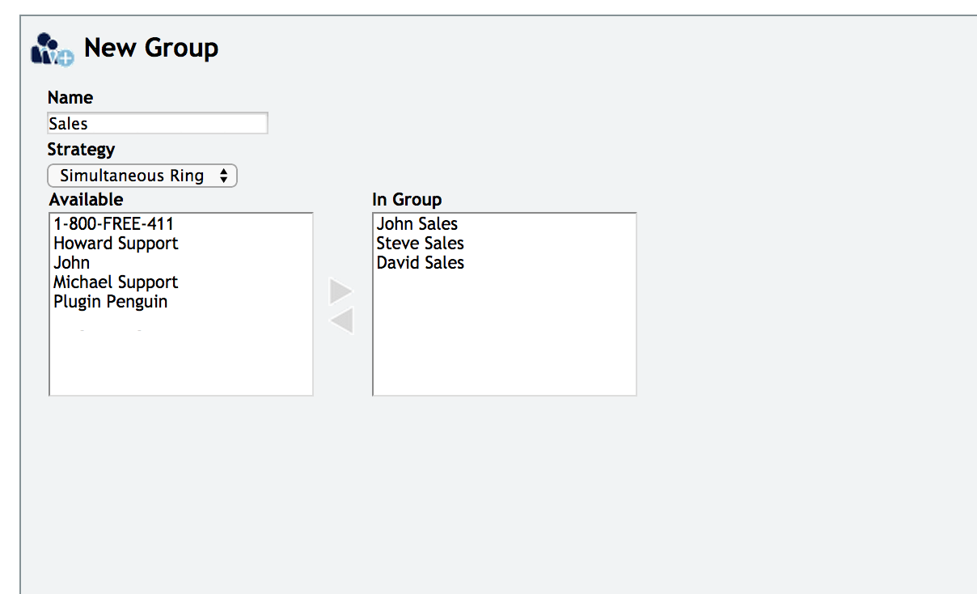Click empty area of the In Group listbox

coord(505,333)
